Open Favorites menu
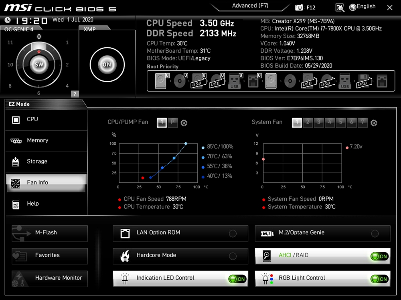This screenshot has width=401, height=300. pos(50,256)
